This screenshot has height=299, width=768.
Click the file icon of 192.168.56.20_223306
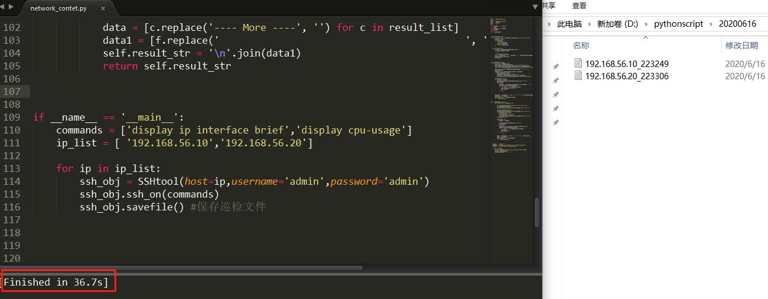(578, 76)
